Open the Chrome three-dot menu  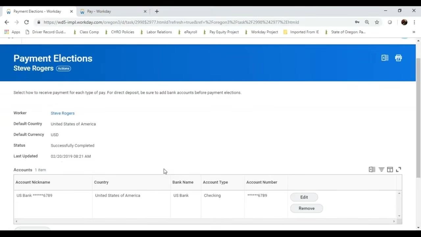point(414,22)
